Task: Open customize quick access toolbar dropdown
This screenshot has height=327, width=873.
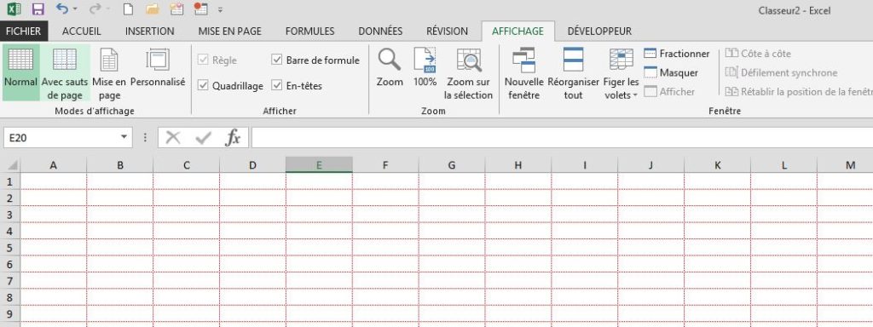Action: coord(221,9)
